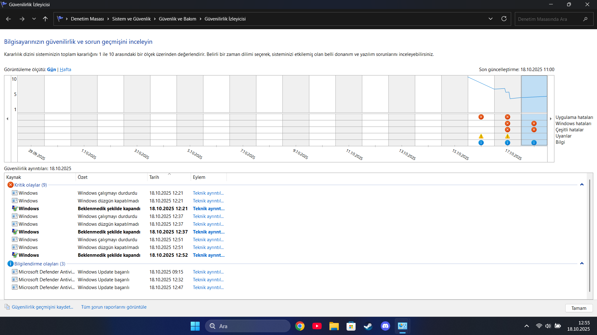Open the address bar history dropdown
This screenshot has width=597, height=335.
(491, 19)
